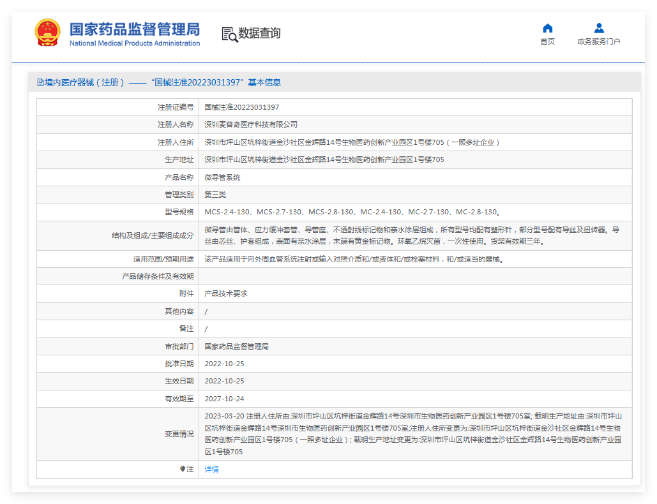Select approval date value beside 批准日期

pyautogui.click(x=224, y=364)
